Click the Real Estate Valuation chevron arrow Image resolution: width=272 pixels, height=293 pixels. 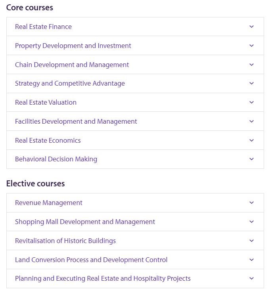point(251,102)
